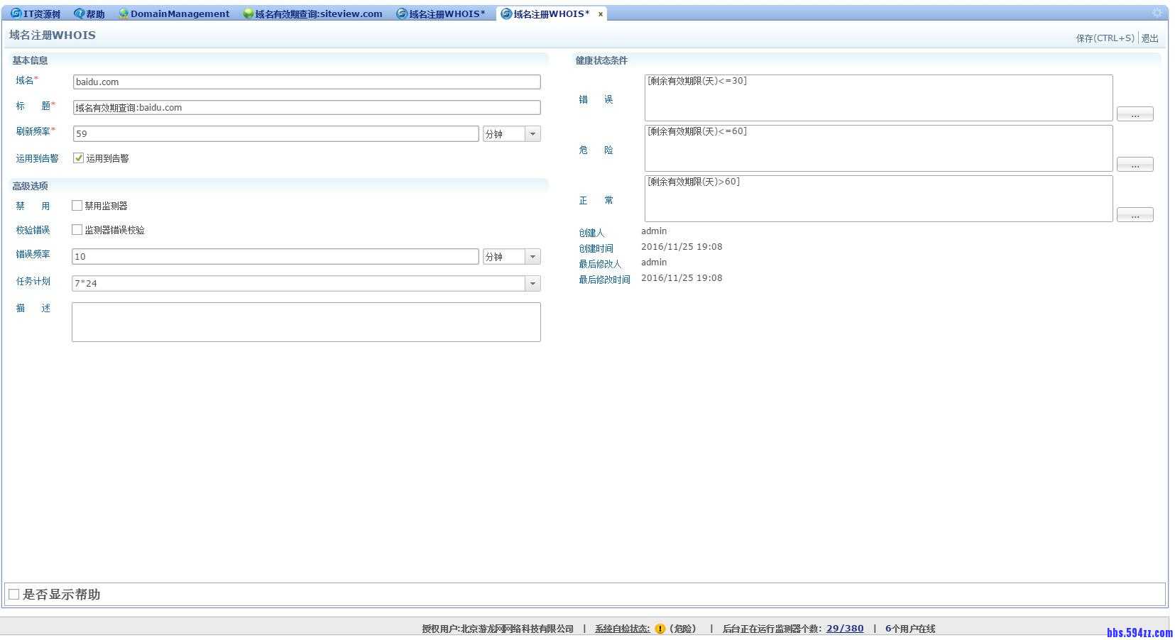This screenshot has height=640, width=1175.
Task: Click the green globe icon on siteview.com tab
Action: pyautogui.click(x=247, y=13)
